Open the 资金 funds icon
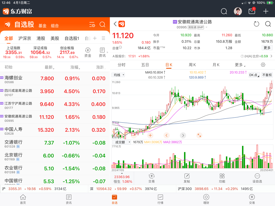This screenshot has width=275, height=206. [88, 52]
